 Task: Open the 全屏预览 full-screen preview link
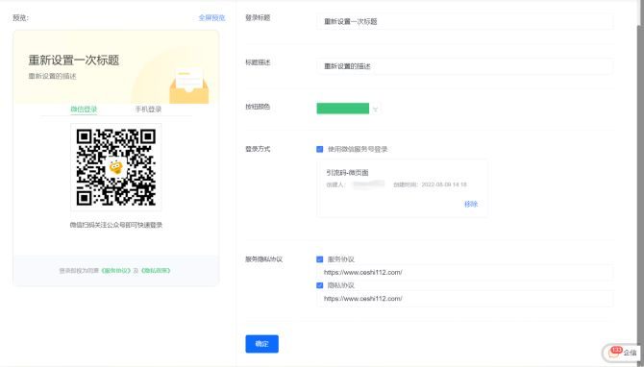[211, 17]
